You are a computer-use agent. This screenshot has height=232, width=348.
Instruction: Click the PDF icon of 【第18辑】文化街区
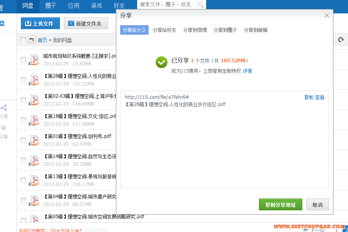point(34,120)
